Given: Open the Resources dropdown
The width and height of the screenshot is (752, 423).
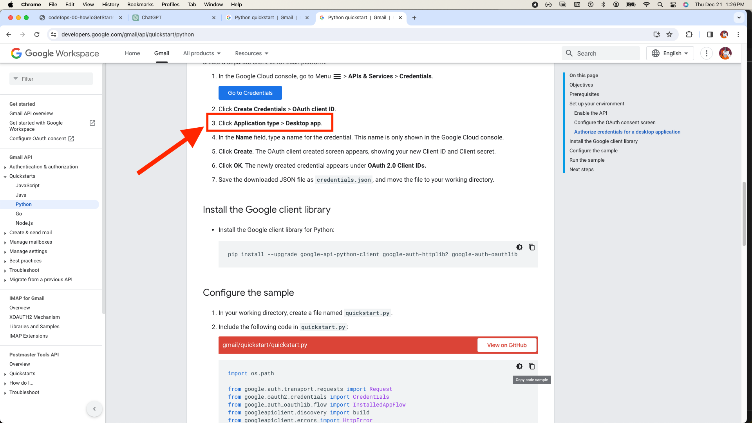Looking at the screenshot, I should (x=252, y=53).
